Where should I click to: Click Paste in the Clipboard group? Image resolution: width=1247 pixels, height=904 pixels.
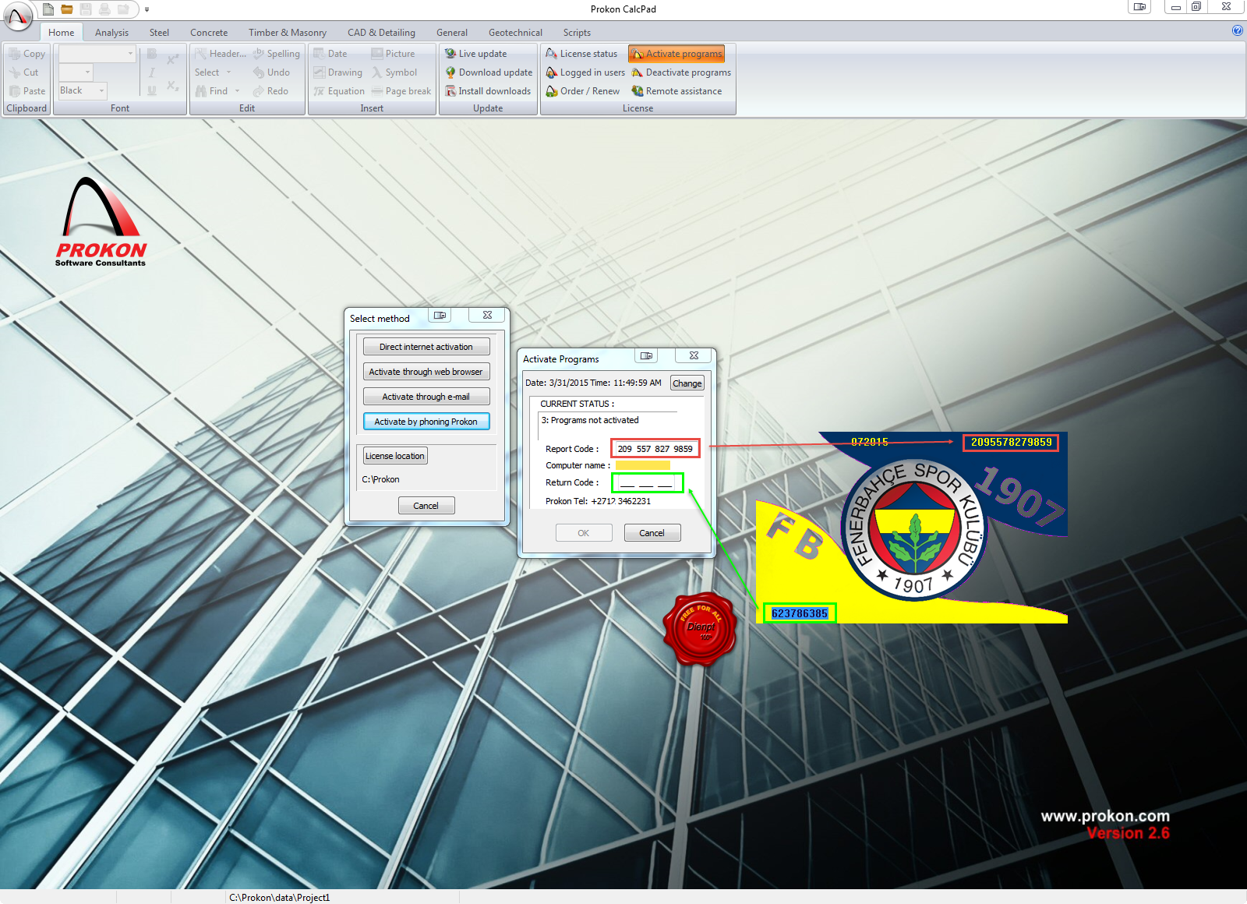pyautogui.click(x=27, y=91)
